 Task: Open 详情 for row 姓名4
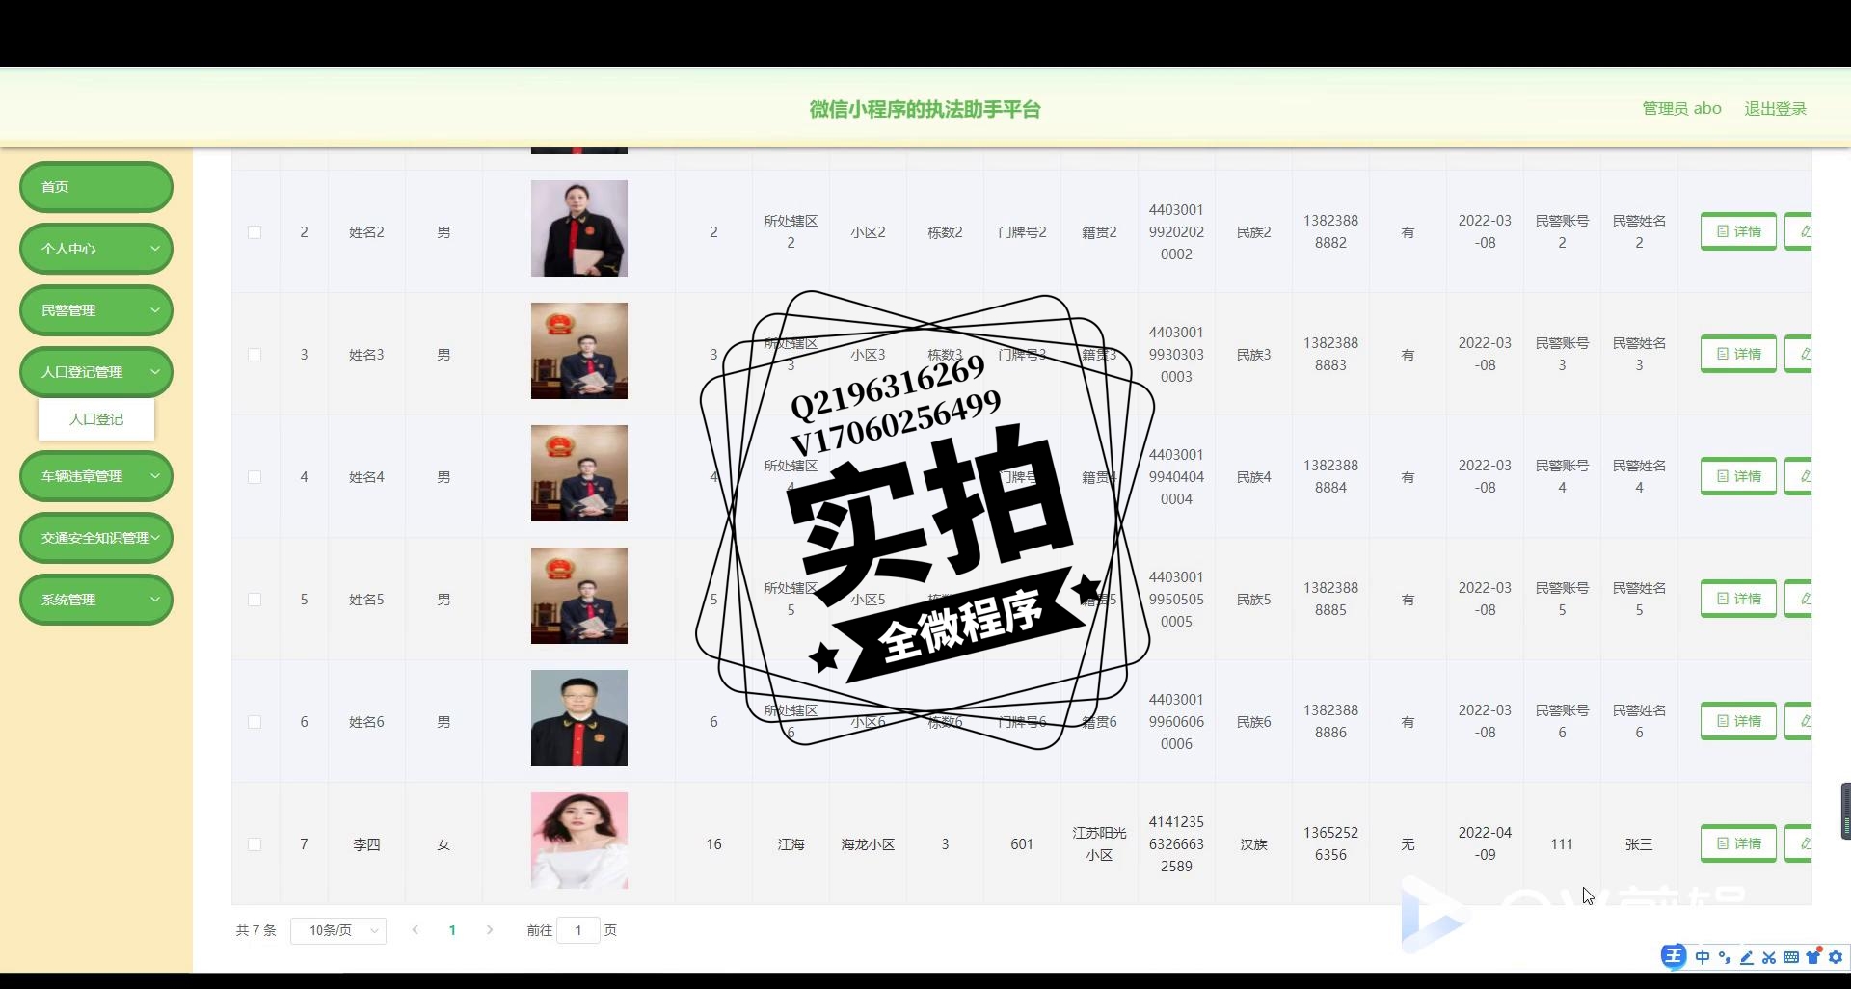[1738, 477]
